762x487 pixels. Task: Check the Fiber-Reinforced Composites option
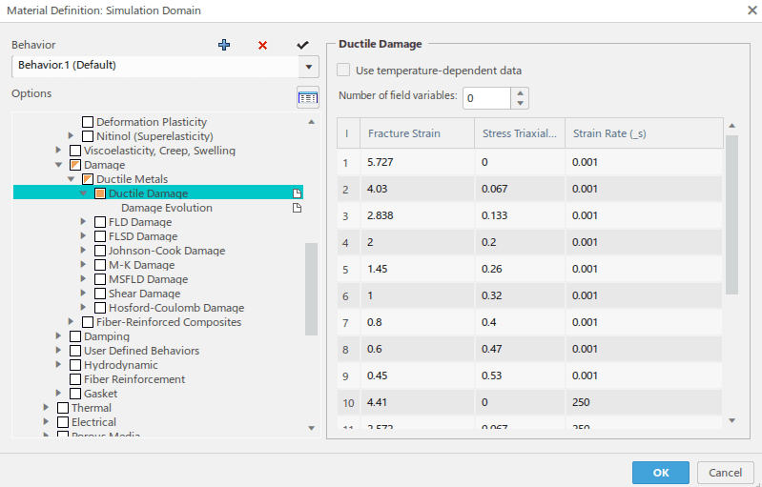[x=88, y=322]
